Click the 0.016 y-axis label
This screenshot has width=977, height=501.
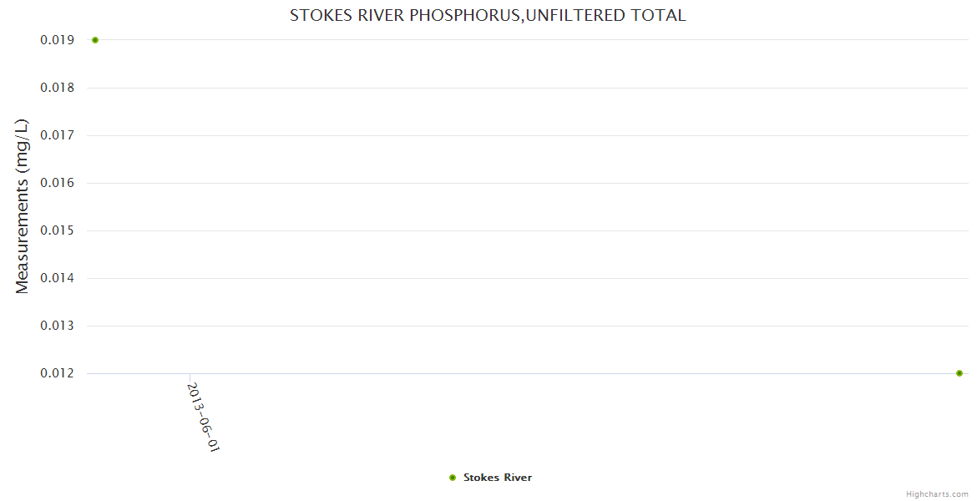[57, 183]
